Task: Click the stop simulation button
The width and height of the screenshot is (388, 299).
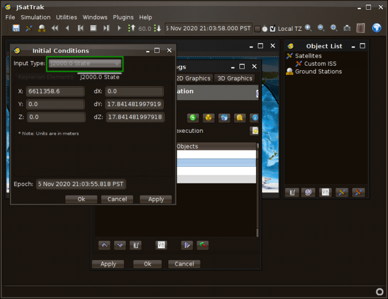Action: pyautogui.click(x=93, y=28)
